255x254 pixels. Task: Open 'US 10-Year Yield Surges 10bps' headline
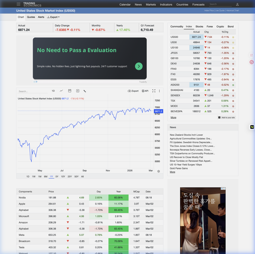point(186,165)
